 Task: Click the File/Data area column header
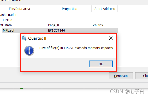pyautogui.click(x=19, y=9)
